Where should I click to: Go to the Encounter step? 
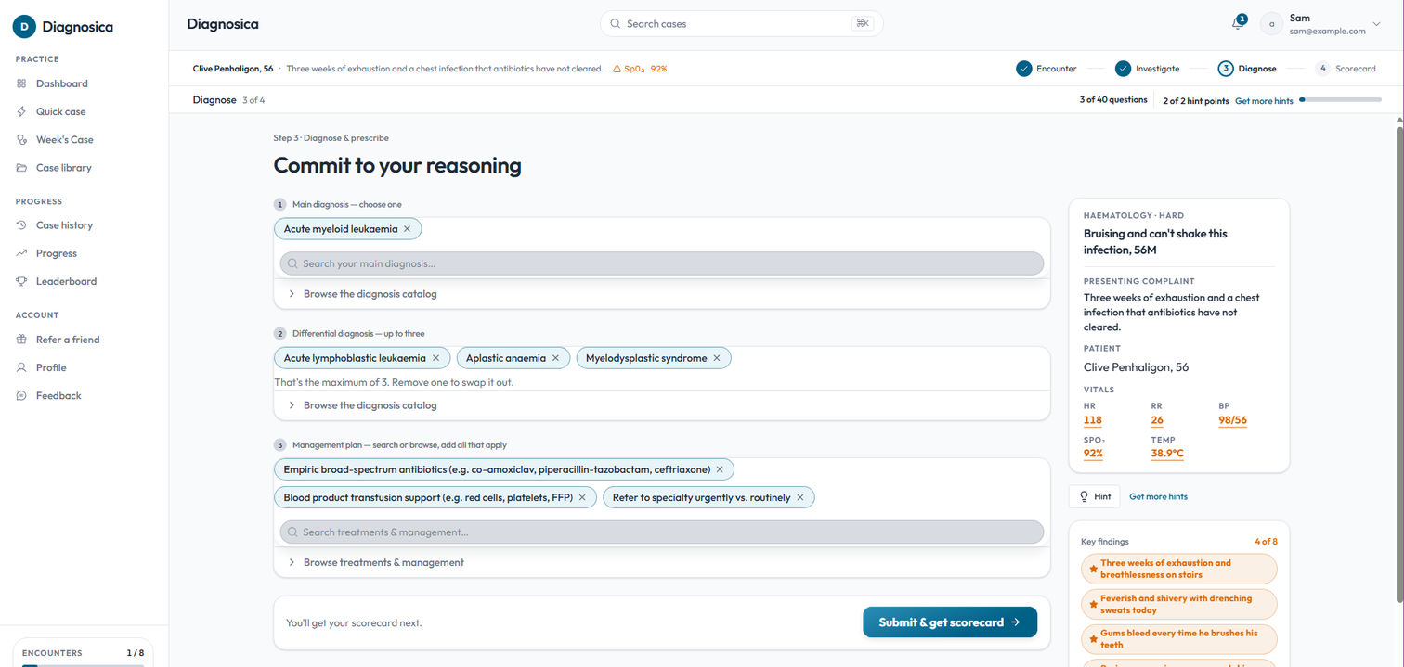coord(1046,69)
